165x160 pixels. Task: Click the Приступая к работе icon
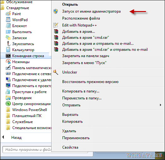(x=8, y=92)
